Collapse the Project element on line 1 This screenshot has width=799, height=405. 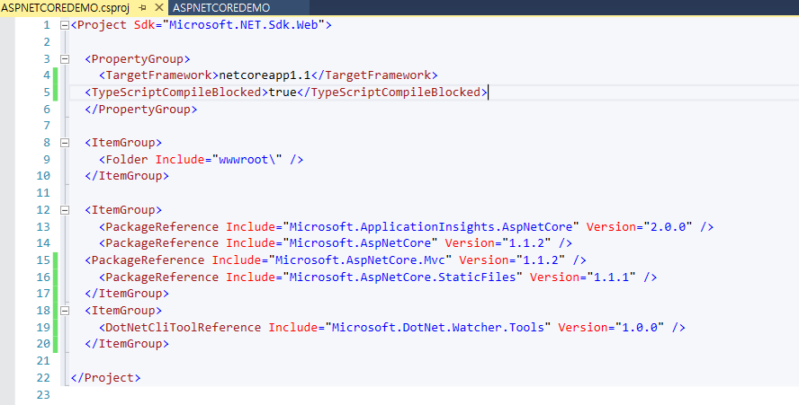[65, 25]
